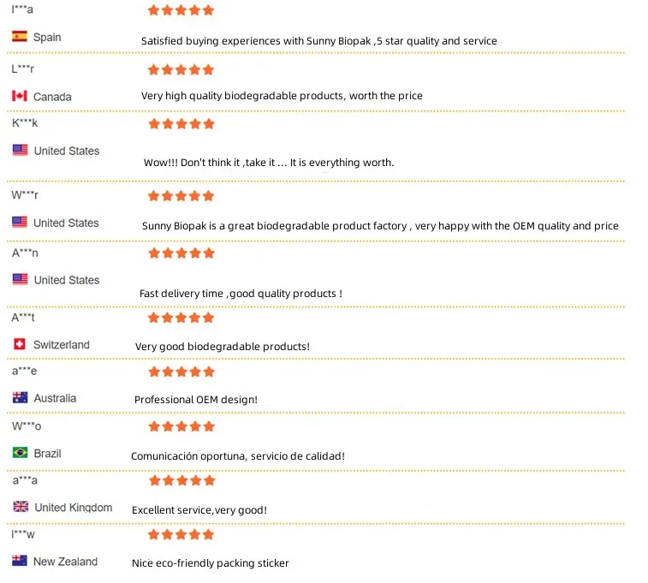This screenshot has height=583, width=648.
Task: Click the Brazil flag icon
Action: tap(20, 453)
